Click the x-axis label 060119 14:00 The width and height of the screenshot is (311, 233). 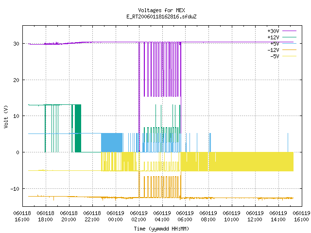(278, 216)
